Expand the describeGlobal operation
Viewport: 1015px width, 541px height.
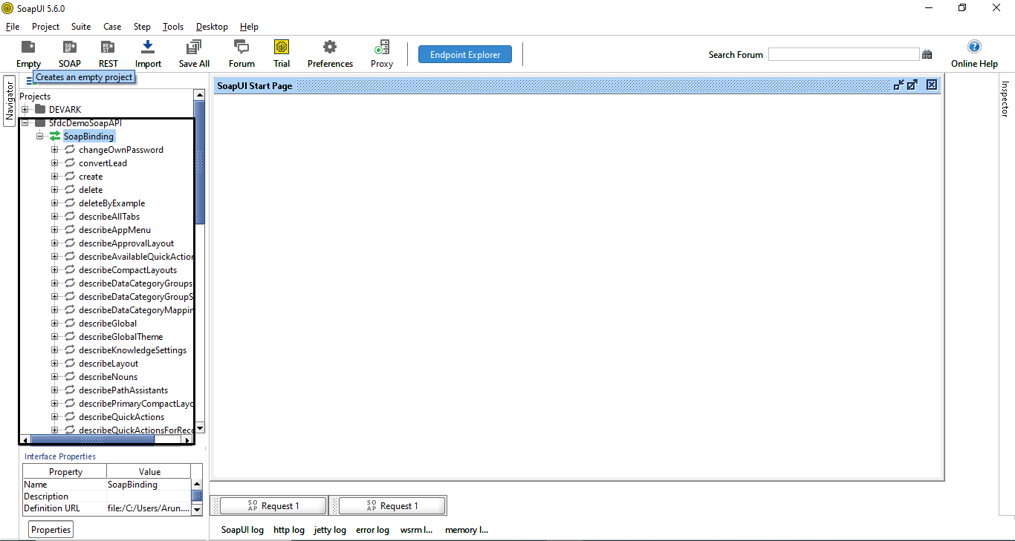55,324
